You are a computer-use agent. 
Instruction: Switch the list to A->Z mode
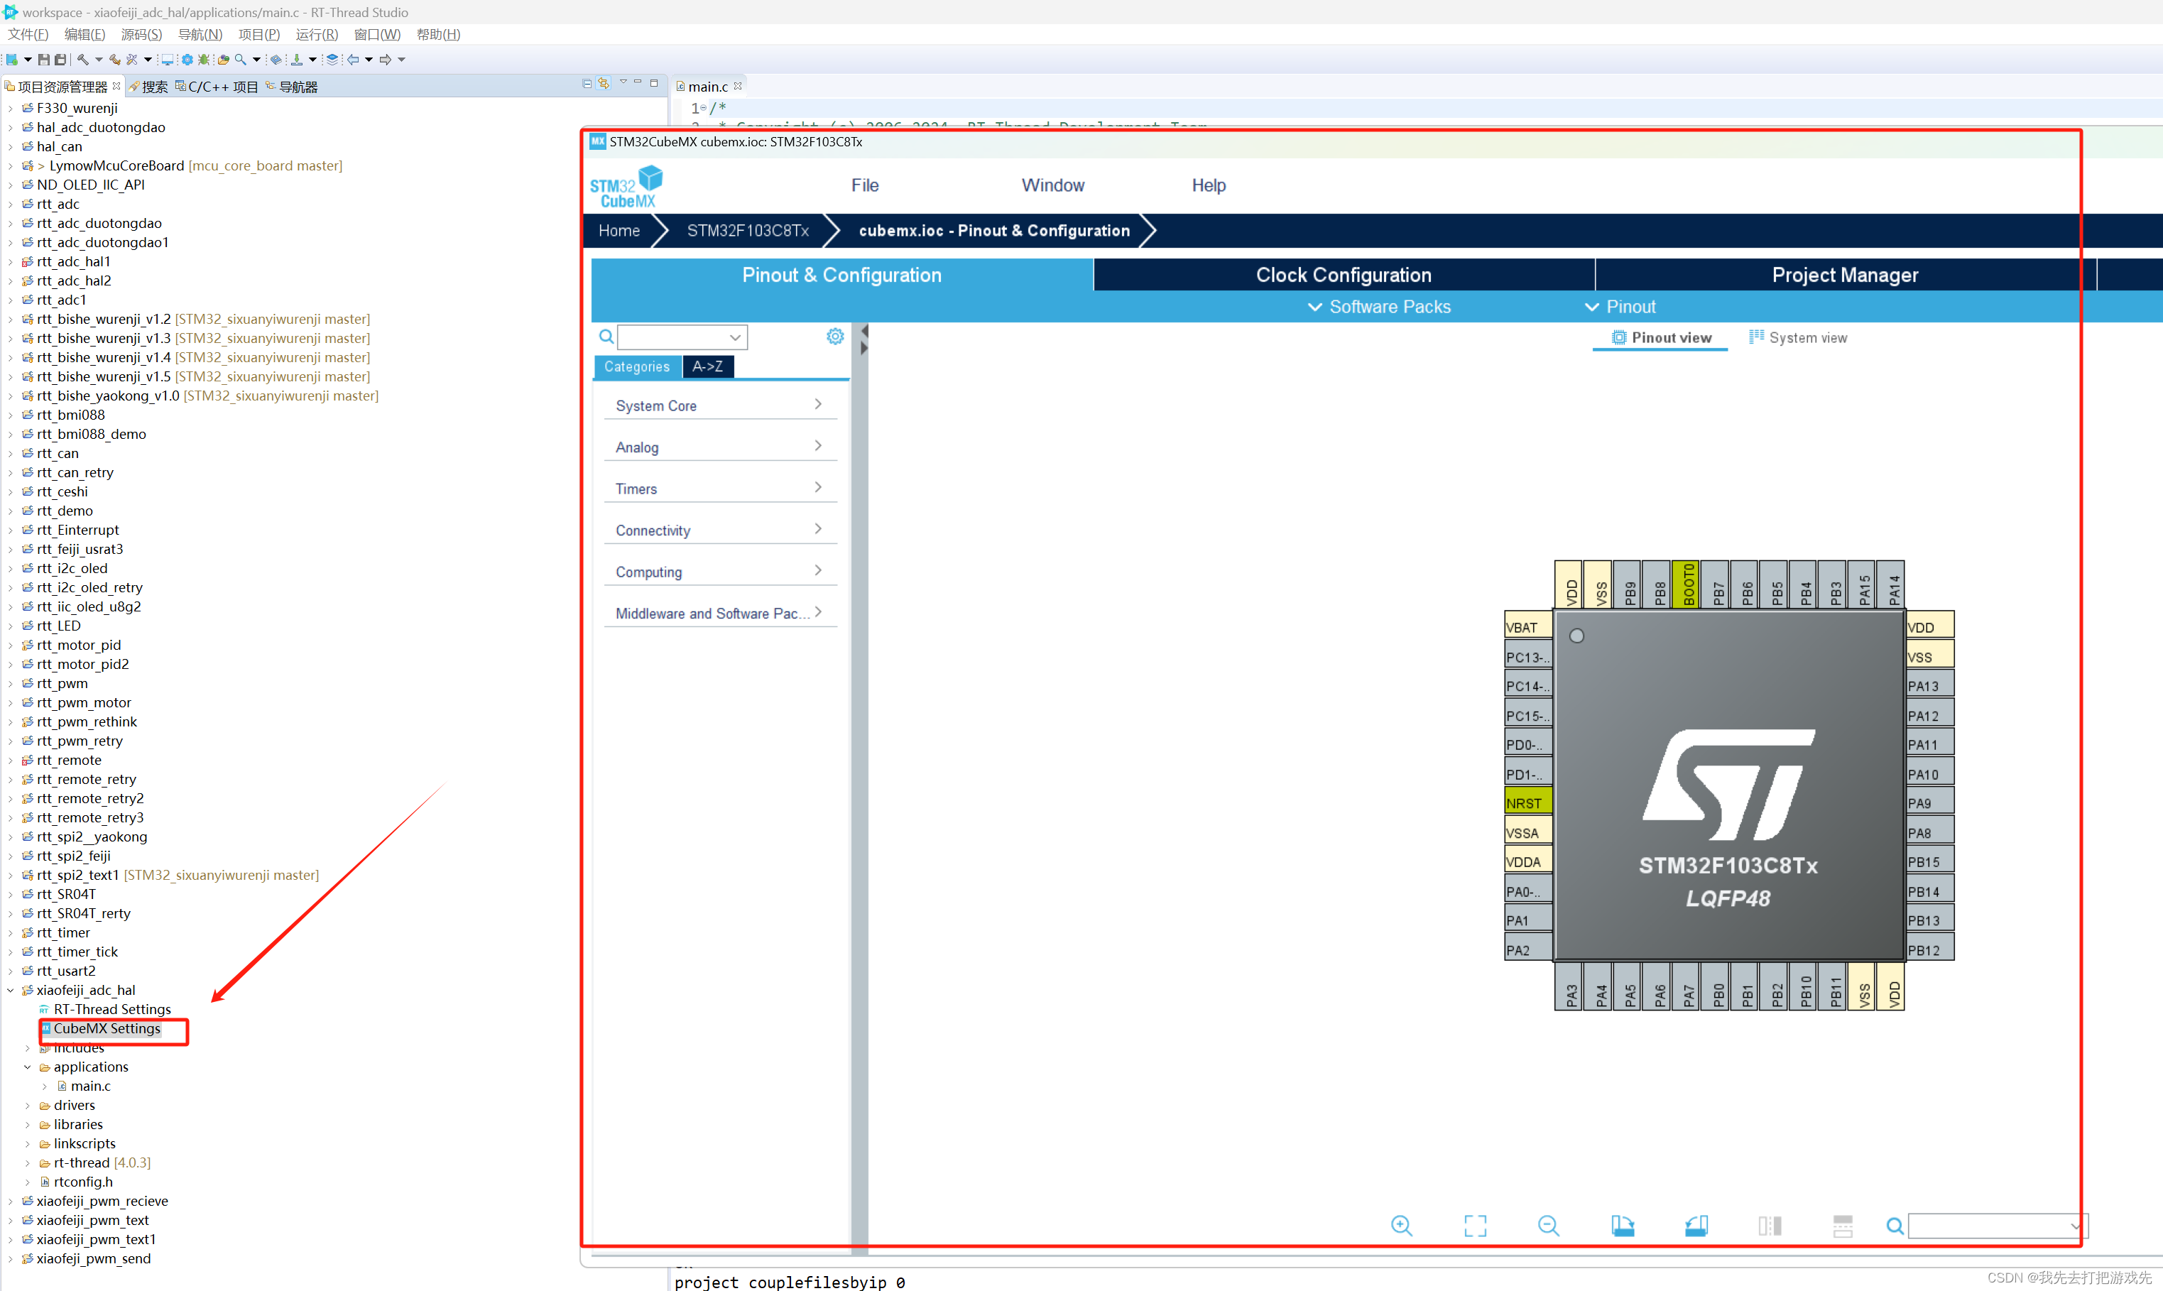(708, 367)
